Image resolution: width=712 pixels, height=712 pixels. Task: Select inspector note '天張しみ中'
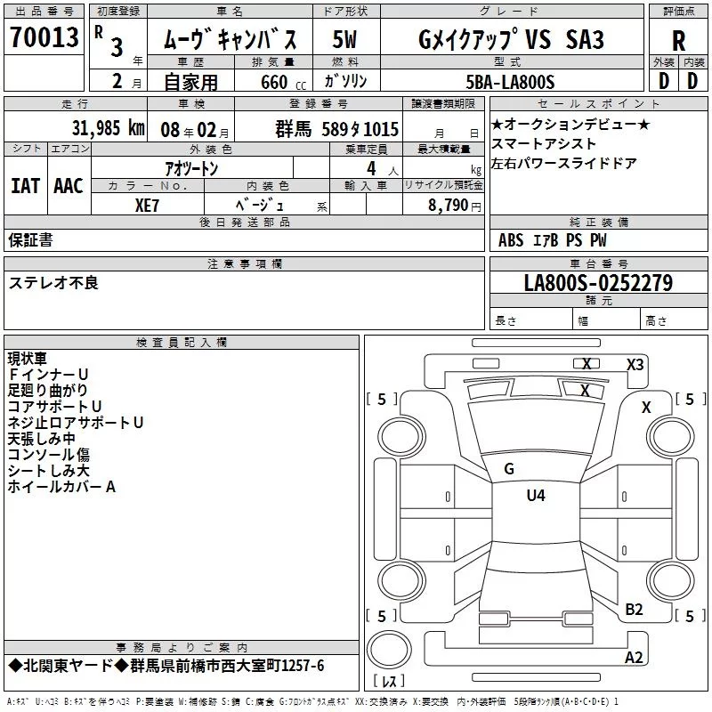click(x=41, y=439)
